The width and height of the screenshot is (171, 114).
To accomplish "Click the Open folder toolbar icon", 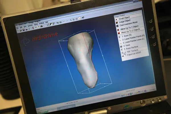I will point(21,31).
